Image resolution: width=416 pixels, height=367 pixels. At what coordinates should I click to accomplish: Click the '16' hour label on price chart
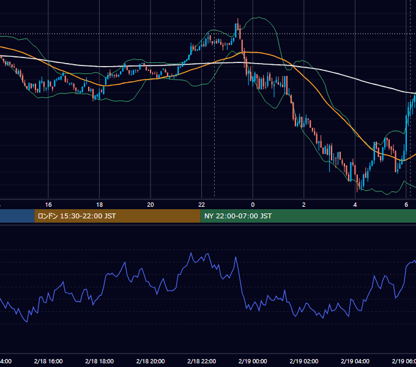48,205
